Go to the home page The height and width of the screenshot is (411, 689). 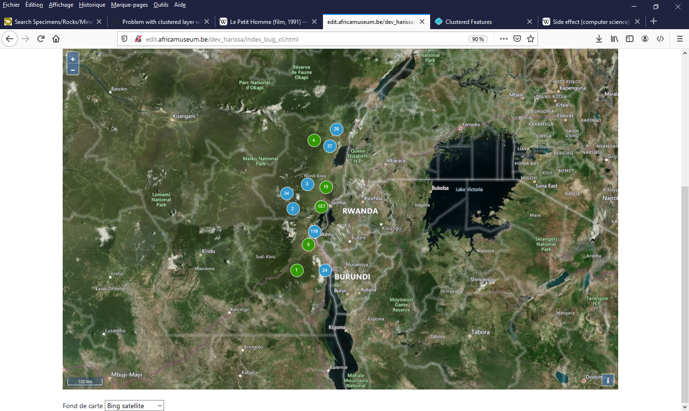[56, 39]
